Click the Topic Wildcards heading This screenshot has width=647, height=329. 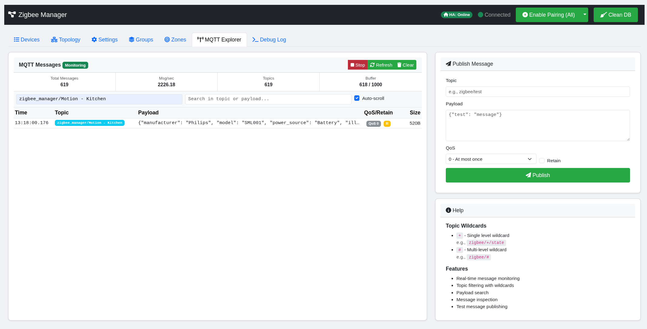tap(466, 226)
